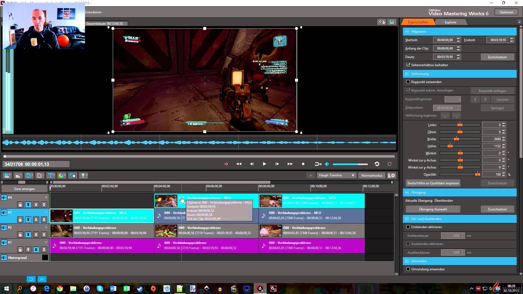This screenshot has width=523, height=294.
Task: Step back one frame
Action: 252,164
